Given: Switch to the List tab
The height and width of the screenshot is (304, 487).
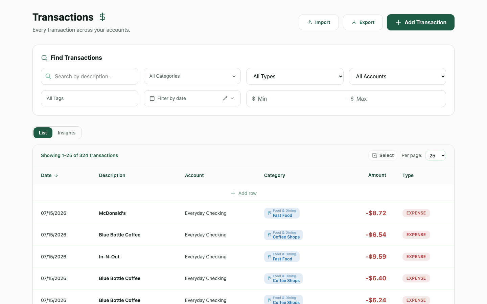Looking at the screenshot, I should 43,133.
